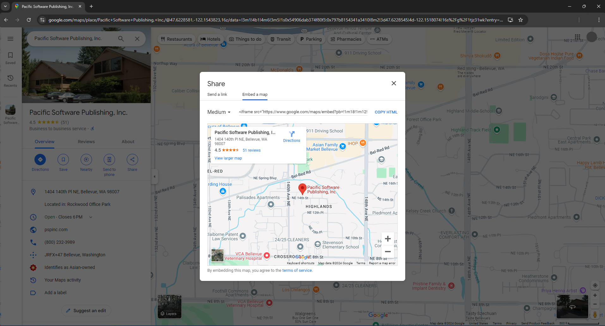Click COPY HTML button
The height and width of the screenshot is (326, 605).
(x=386, y=112)
